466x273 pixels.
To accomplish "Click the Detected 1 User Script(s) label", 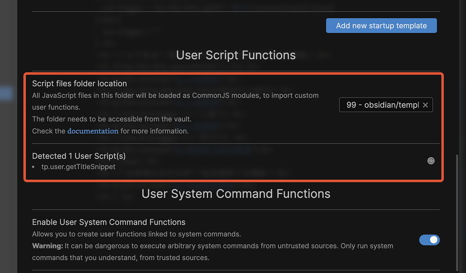I will (x=79, y=156).
